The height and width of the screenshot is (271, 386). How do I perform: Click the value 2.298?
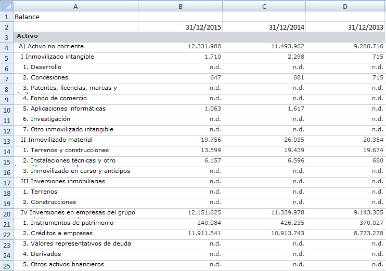296,57
